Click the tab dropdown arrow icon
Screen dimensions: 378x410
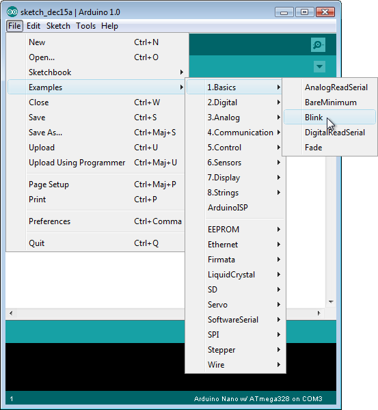[x=319, y=66]
